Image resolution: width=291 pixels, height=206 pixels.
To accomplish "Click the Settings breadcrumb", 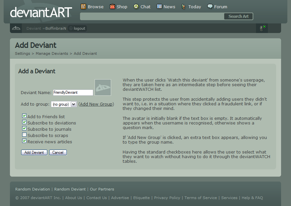I will point(22,53).
